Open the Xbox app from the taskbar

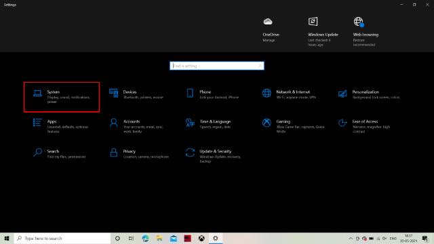point(201,238)
